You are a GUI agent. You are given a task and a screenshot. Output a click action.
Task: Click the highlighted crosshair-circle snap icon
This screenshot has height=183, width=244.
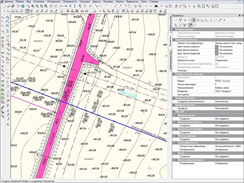point(194,20)
